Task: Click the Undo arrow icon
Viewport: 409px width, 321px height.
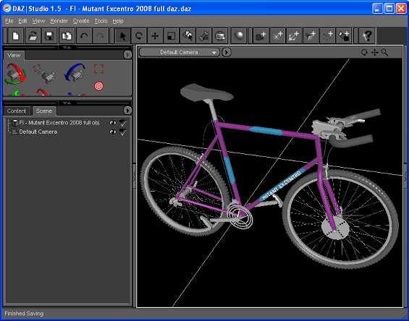Action: 84,35
